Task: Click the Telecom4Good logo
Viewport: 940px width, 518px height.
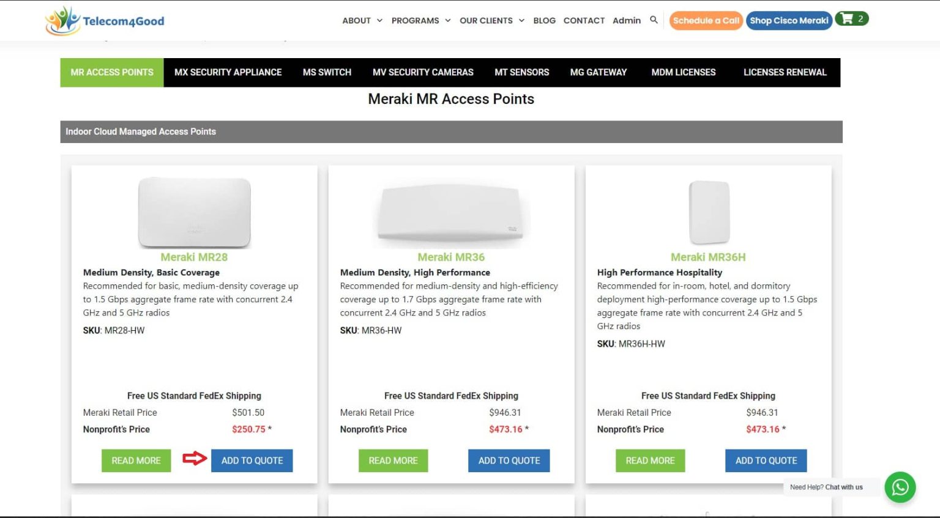Action: coord(104,20)
